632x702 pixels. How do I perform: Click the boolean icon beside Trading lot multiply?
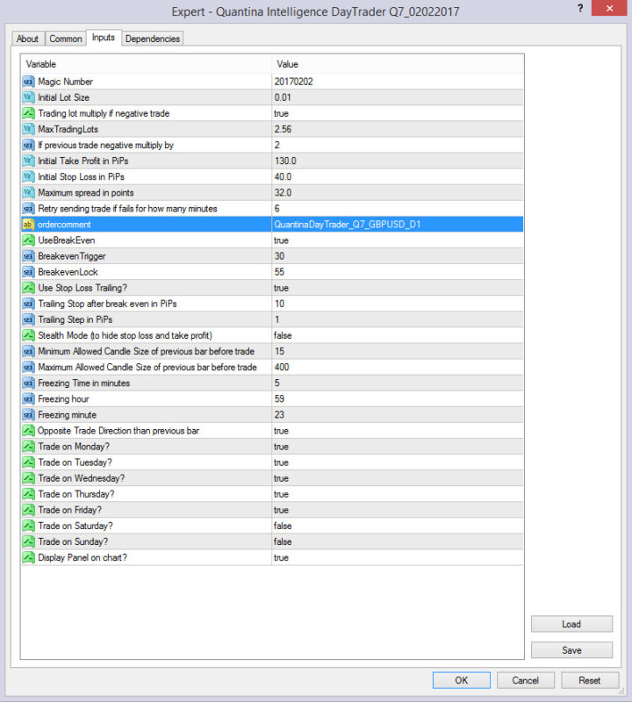pos(28,113)
